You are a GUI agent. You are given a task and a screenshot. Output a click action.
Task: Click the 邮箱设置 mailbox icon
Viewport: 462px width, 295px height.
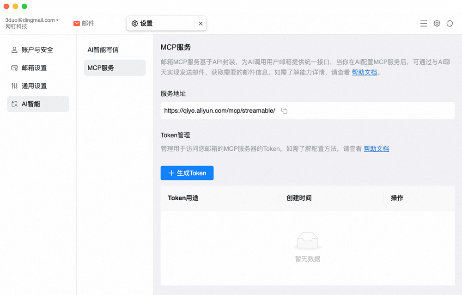coord(14,68)
